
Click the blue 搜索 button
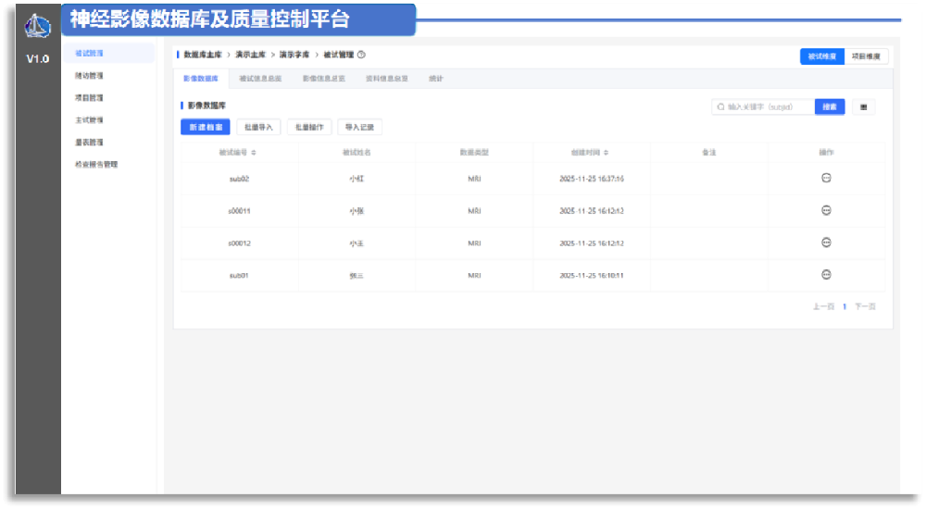click(830, 107)
